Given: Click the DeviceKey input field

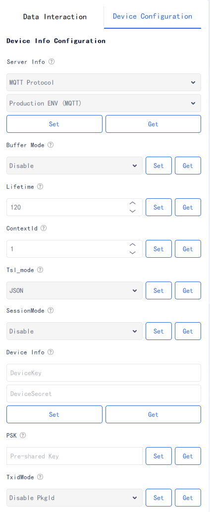Looking at the screenshot, I should coord(104,373).
